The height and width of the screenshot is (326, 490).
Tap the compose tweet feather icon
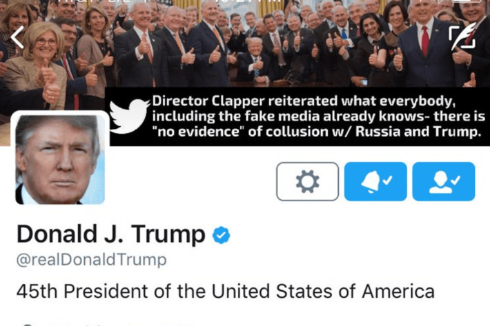pos(463,37)
